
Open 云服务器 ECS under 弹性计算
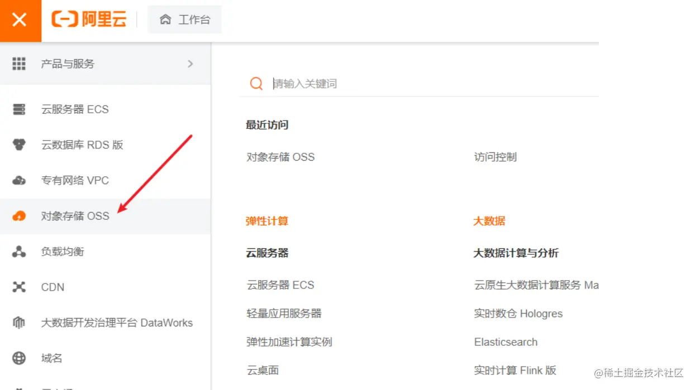[280, 285]
